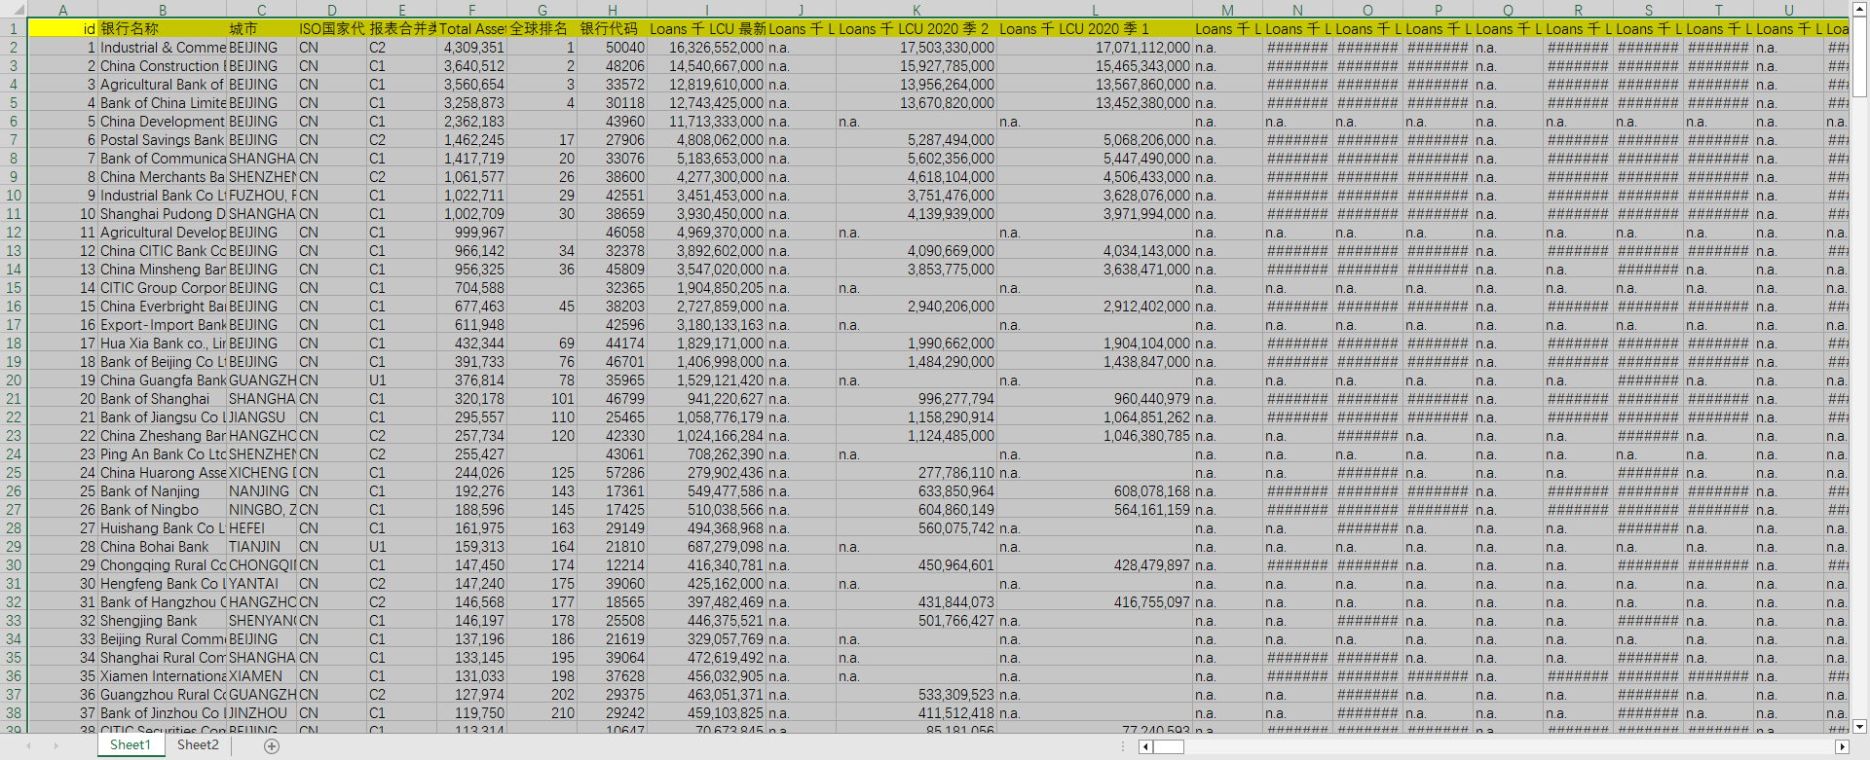Select column L header
The height and width of the screenshot is (760, 1870).
pyautogui.click(x=1095, y=10)
